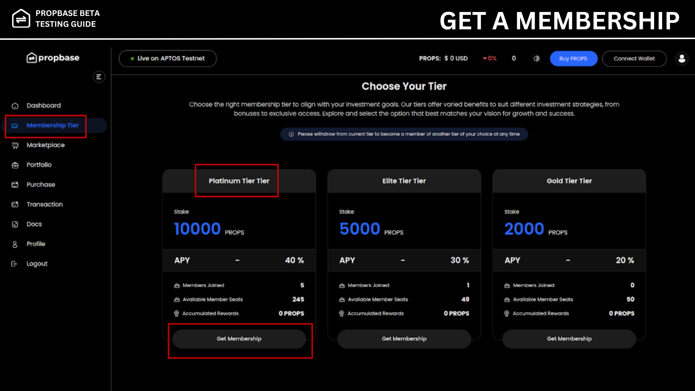
Task: Open the Transaction menu item
Action: coord(45,205)
